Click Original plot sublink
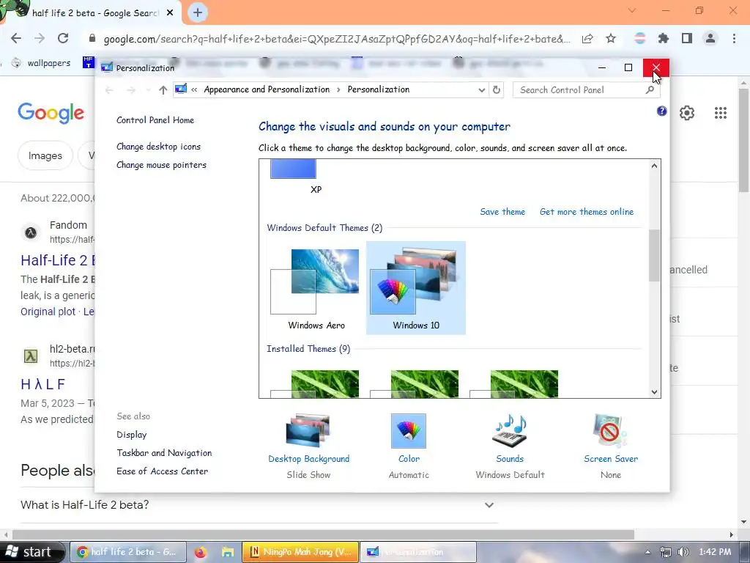This screenshot has height=563, width=750. coord(48,312)
